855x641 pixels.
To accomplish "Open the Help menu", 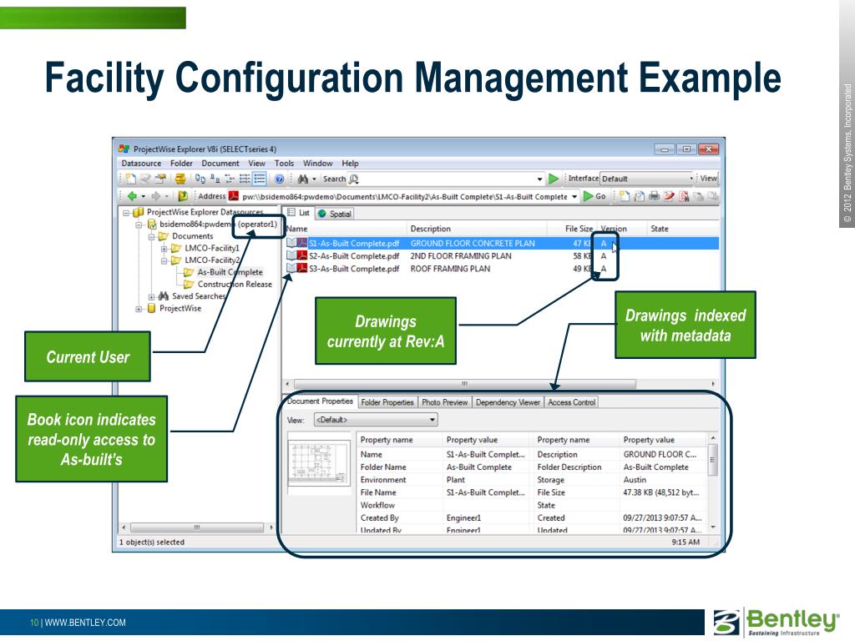I will pos(350,163).
